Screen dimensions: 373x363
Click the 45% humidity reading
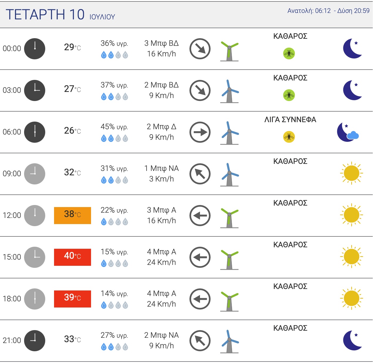(x=115, y=127)
